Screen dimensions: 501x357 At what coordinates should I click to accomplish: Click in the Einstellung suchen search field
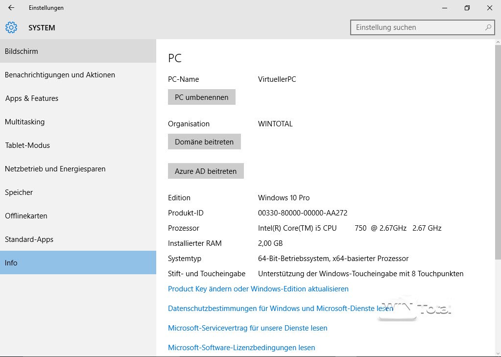416,27
